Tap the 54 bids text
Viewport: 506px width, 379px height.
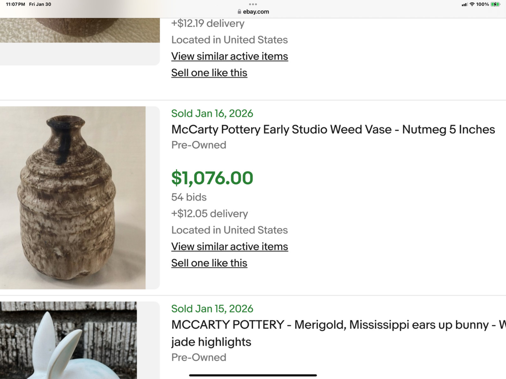coord(189,197)
